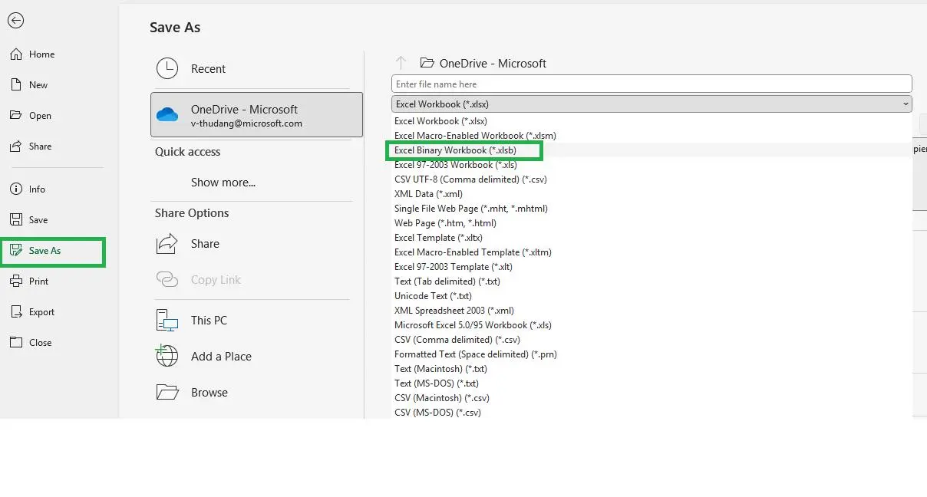Choose Text (MS-DOS) (*.txt)
The width and height of the screenshot is (927, 497).
[437, 383]
